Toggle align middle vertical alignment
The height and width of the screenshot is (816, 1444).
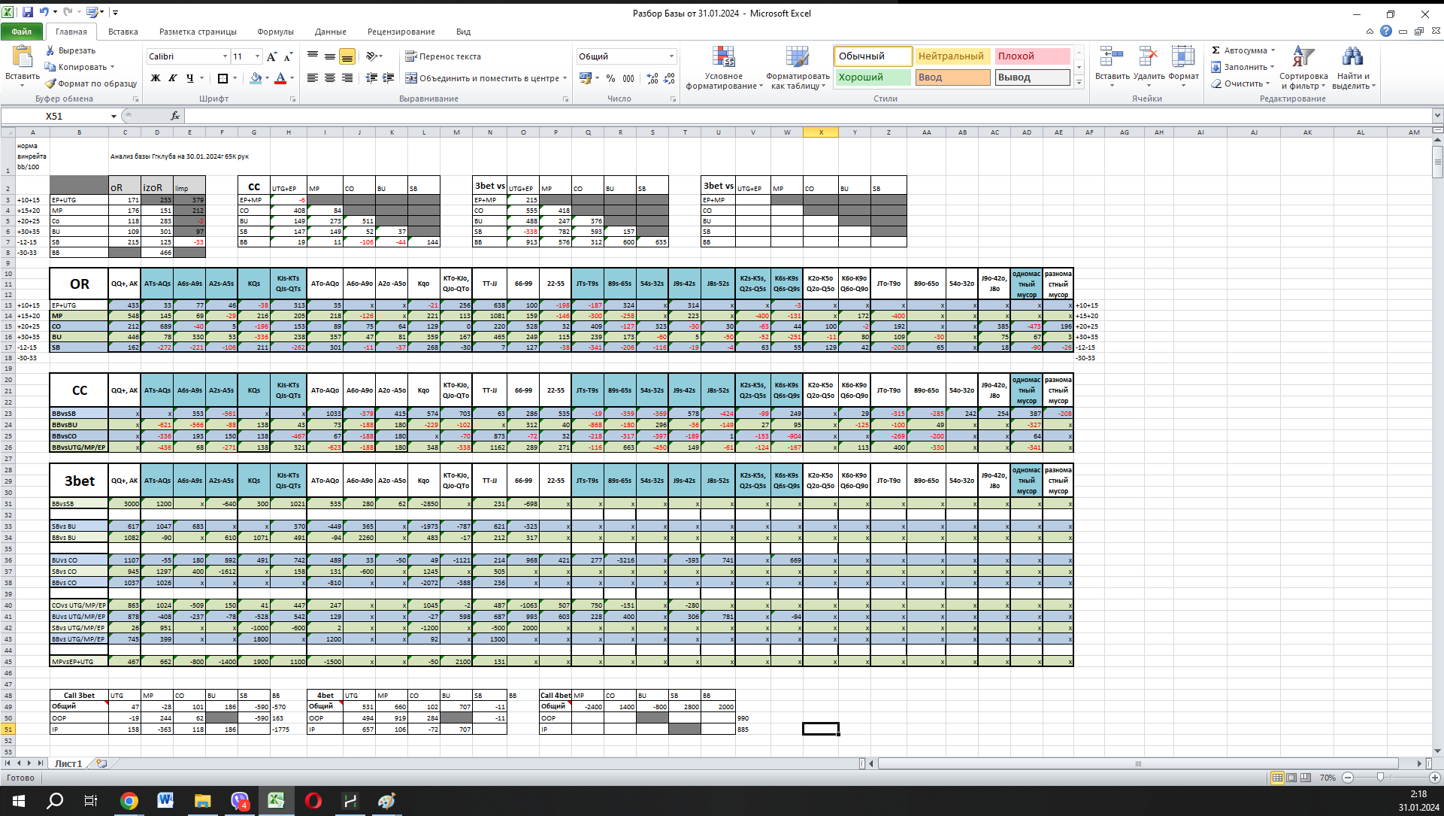pyautogui.click(x=330, y=56)
